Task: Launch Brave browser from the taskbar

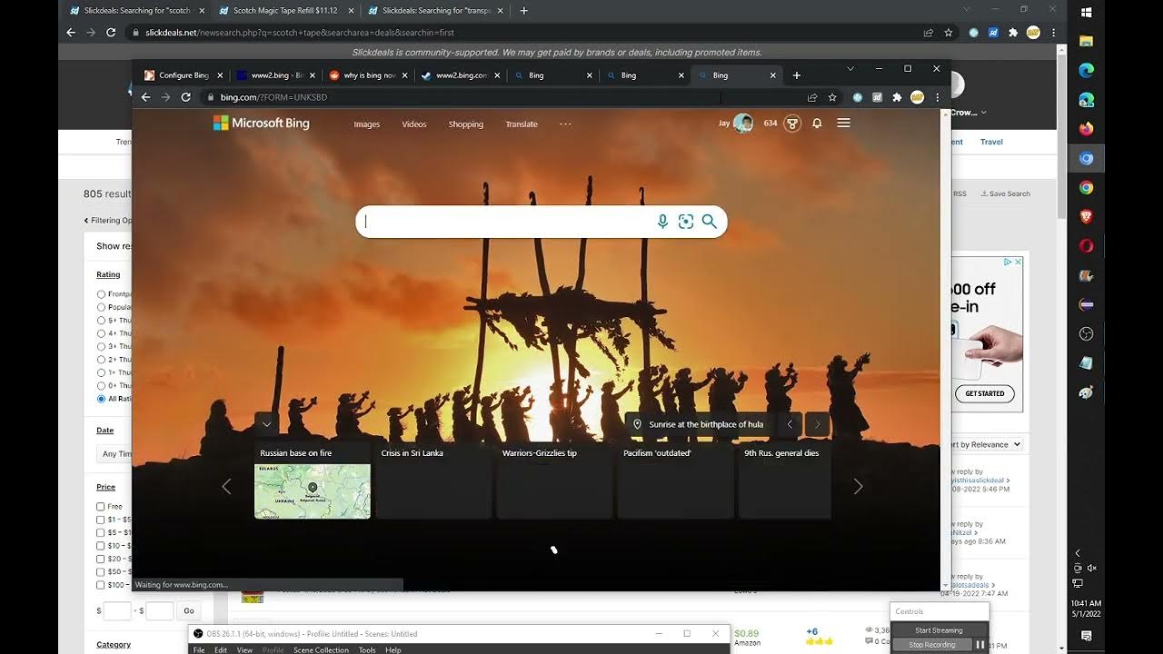Action: [1087, 216]
